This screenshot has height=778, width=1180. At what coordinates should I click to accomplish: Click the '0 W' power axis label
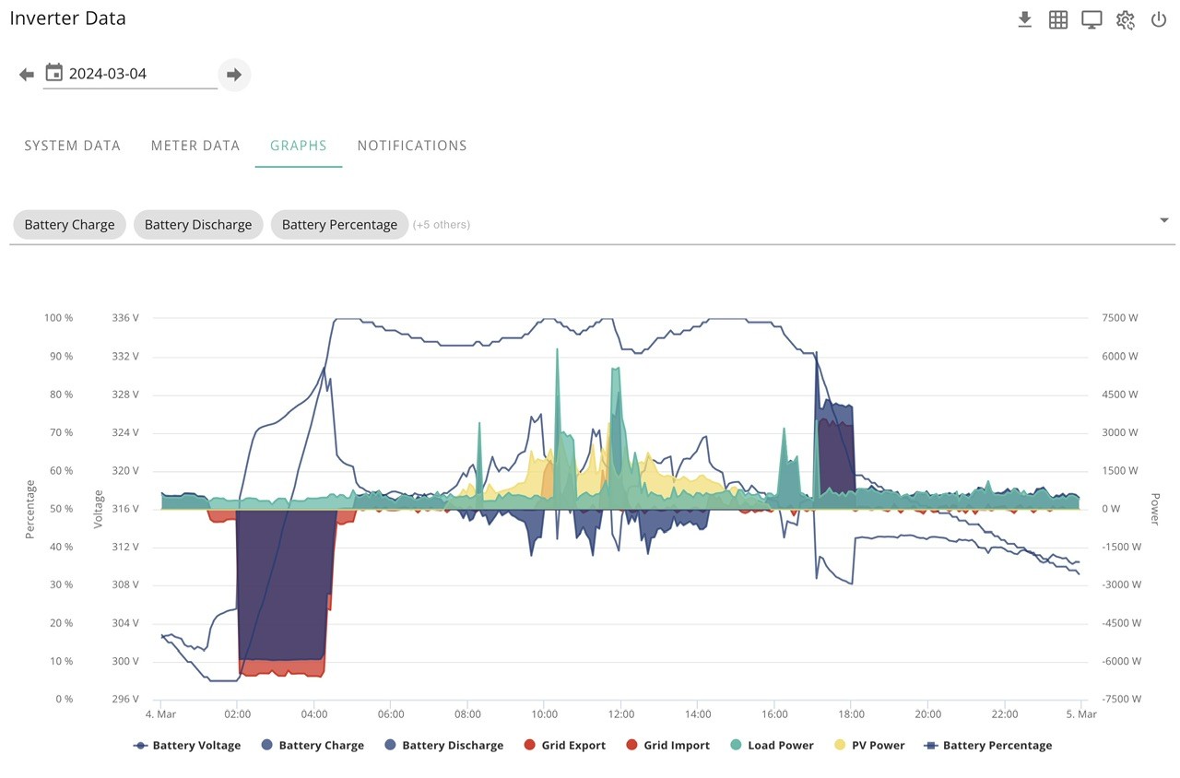point(1111,509)
